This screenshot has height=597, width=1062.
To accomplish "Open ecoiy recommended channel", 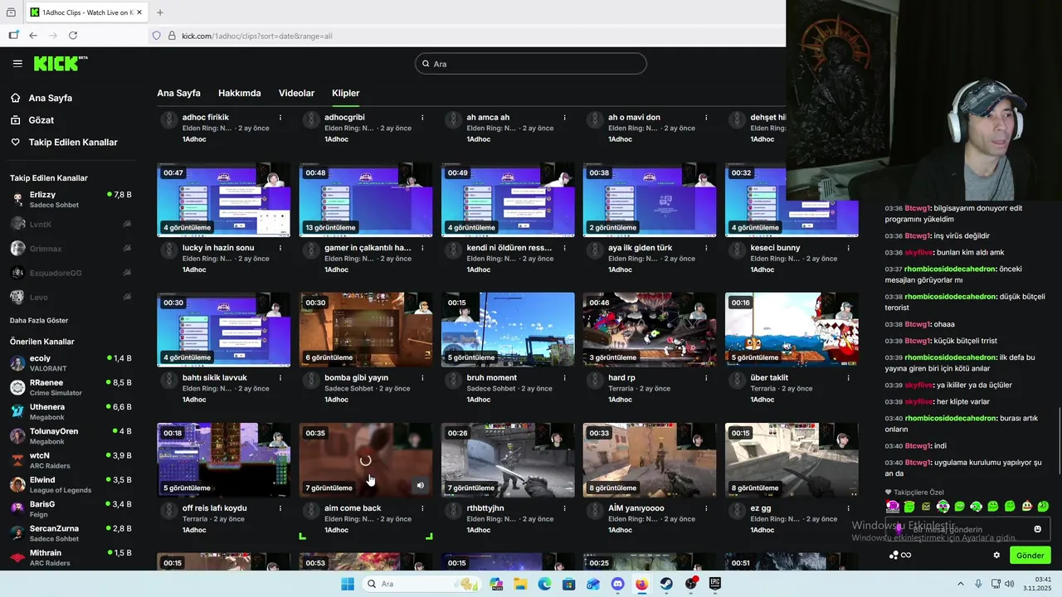I will (71, 363).
